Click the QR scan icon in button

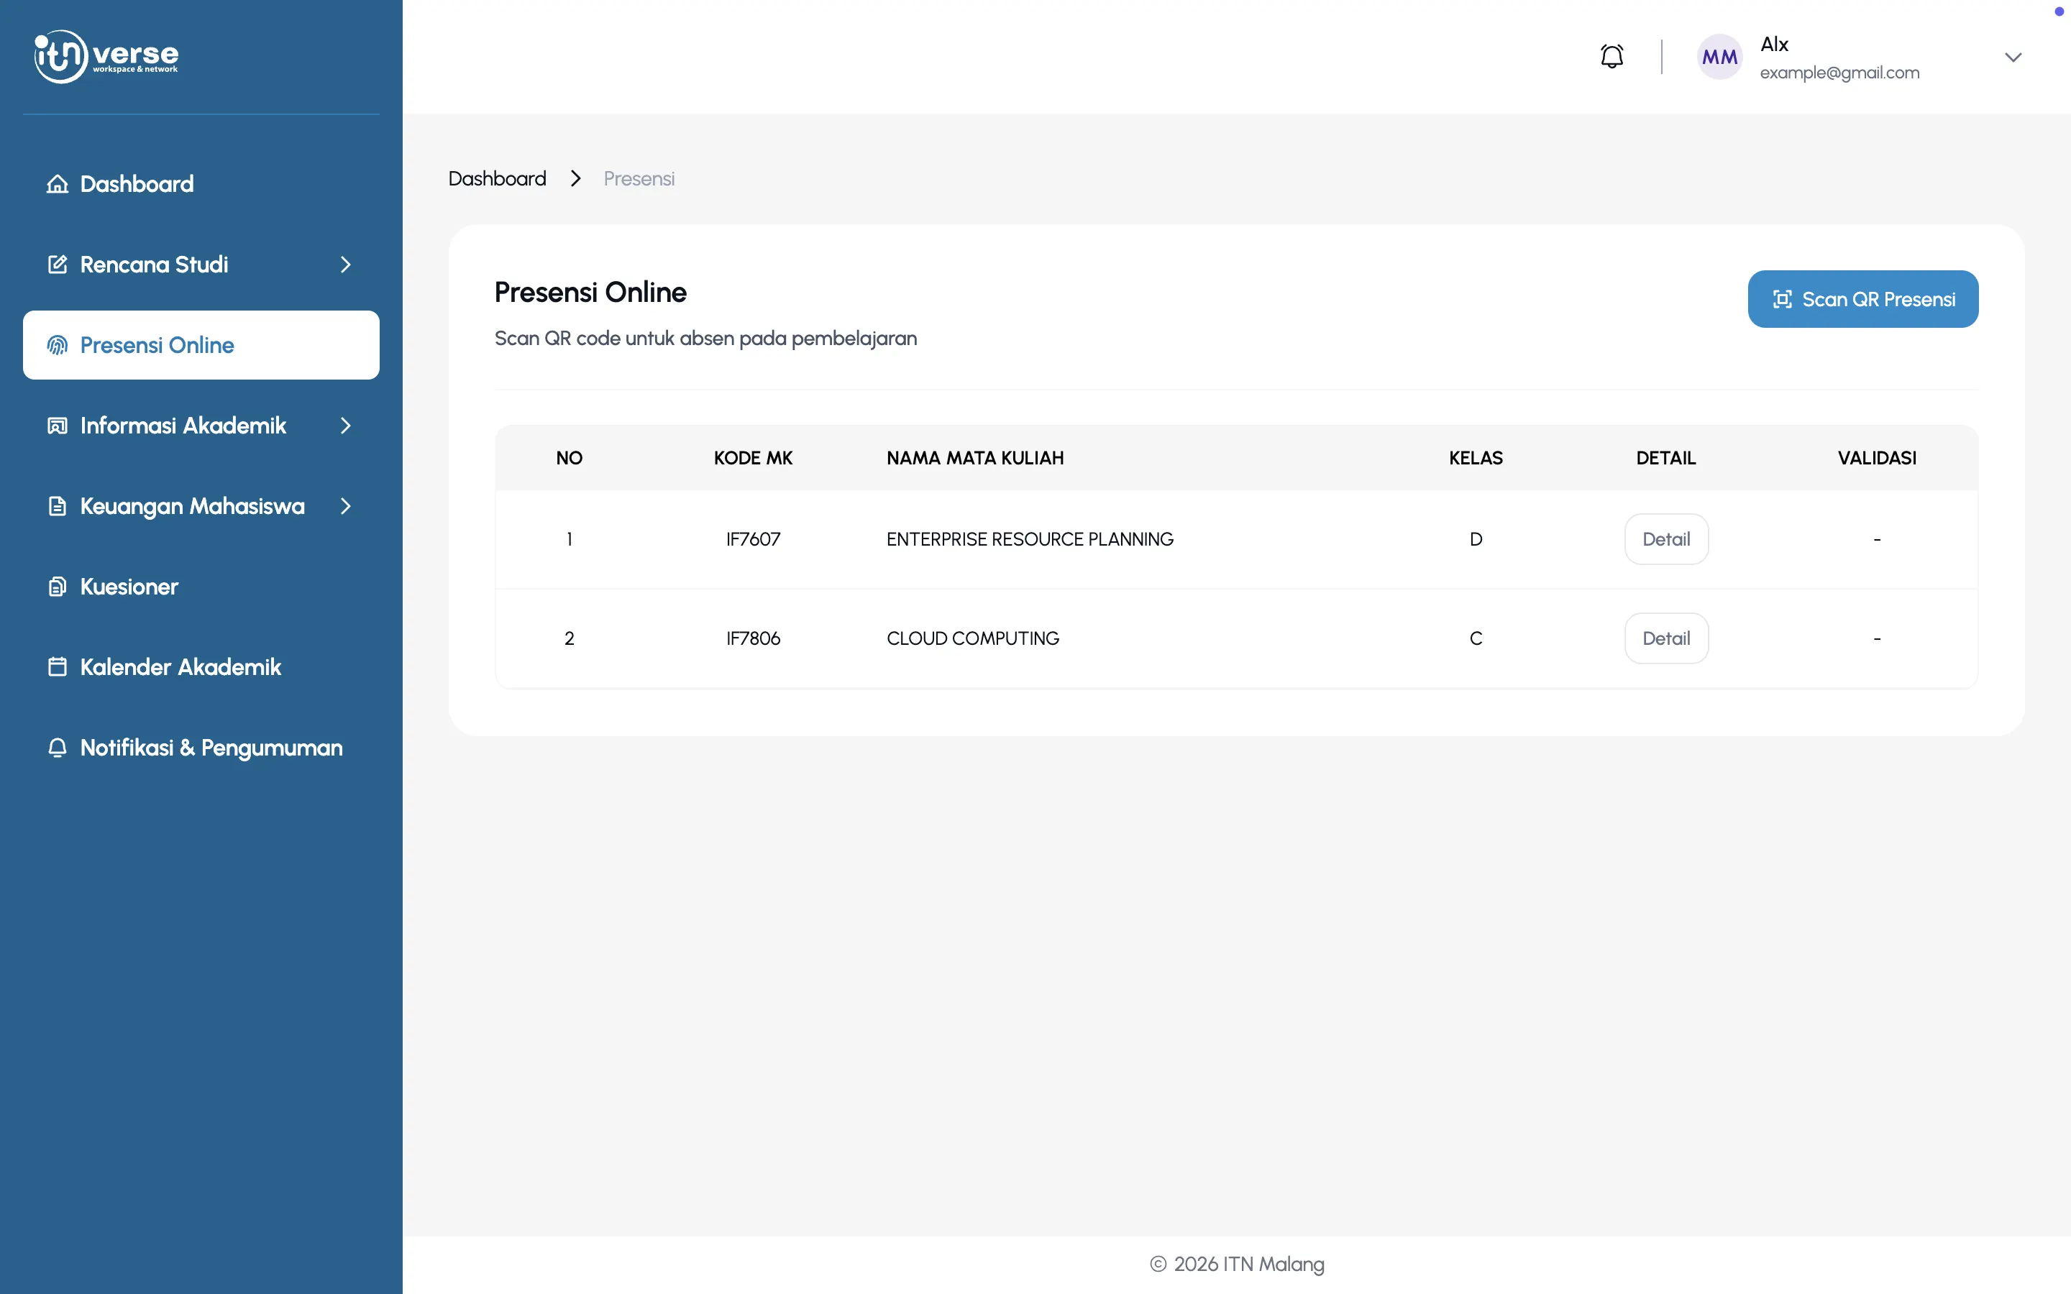(1782, 298)
